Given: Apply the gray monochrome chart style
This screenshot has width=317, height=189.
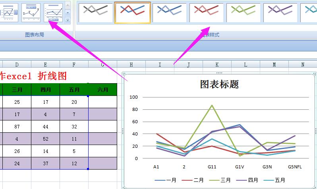Looking at the screenshot, I should [x=95, y=13].
